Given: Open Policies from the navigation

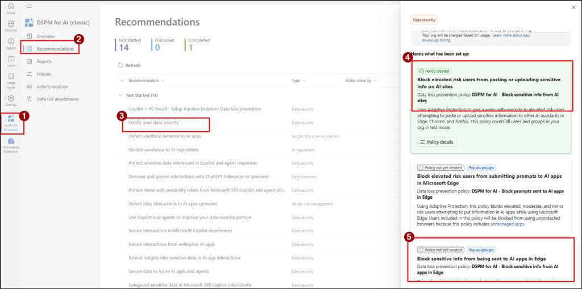Looking at the screenshot, I should tap(44, 74).
